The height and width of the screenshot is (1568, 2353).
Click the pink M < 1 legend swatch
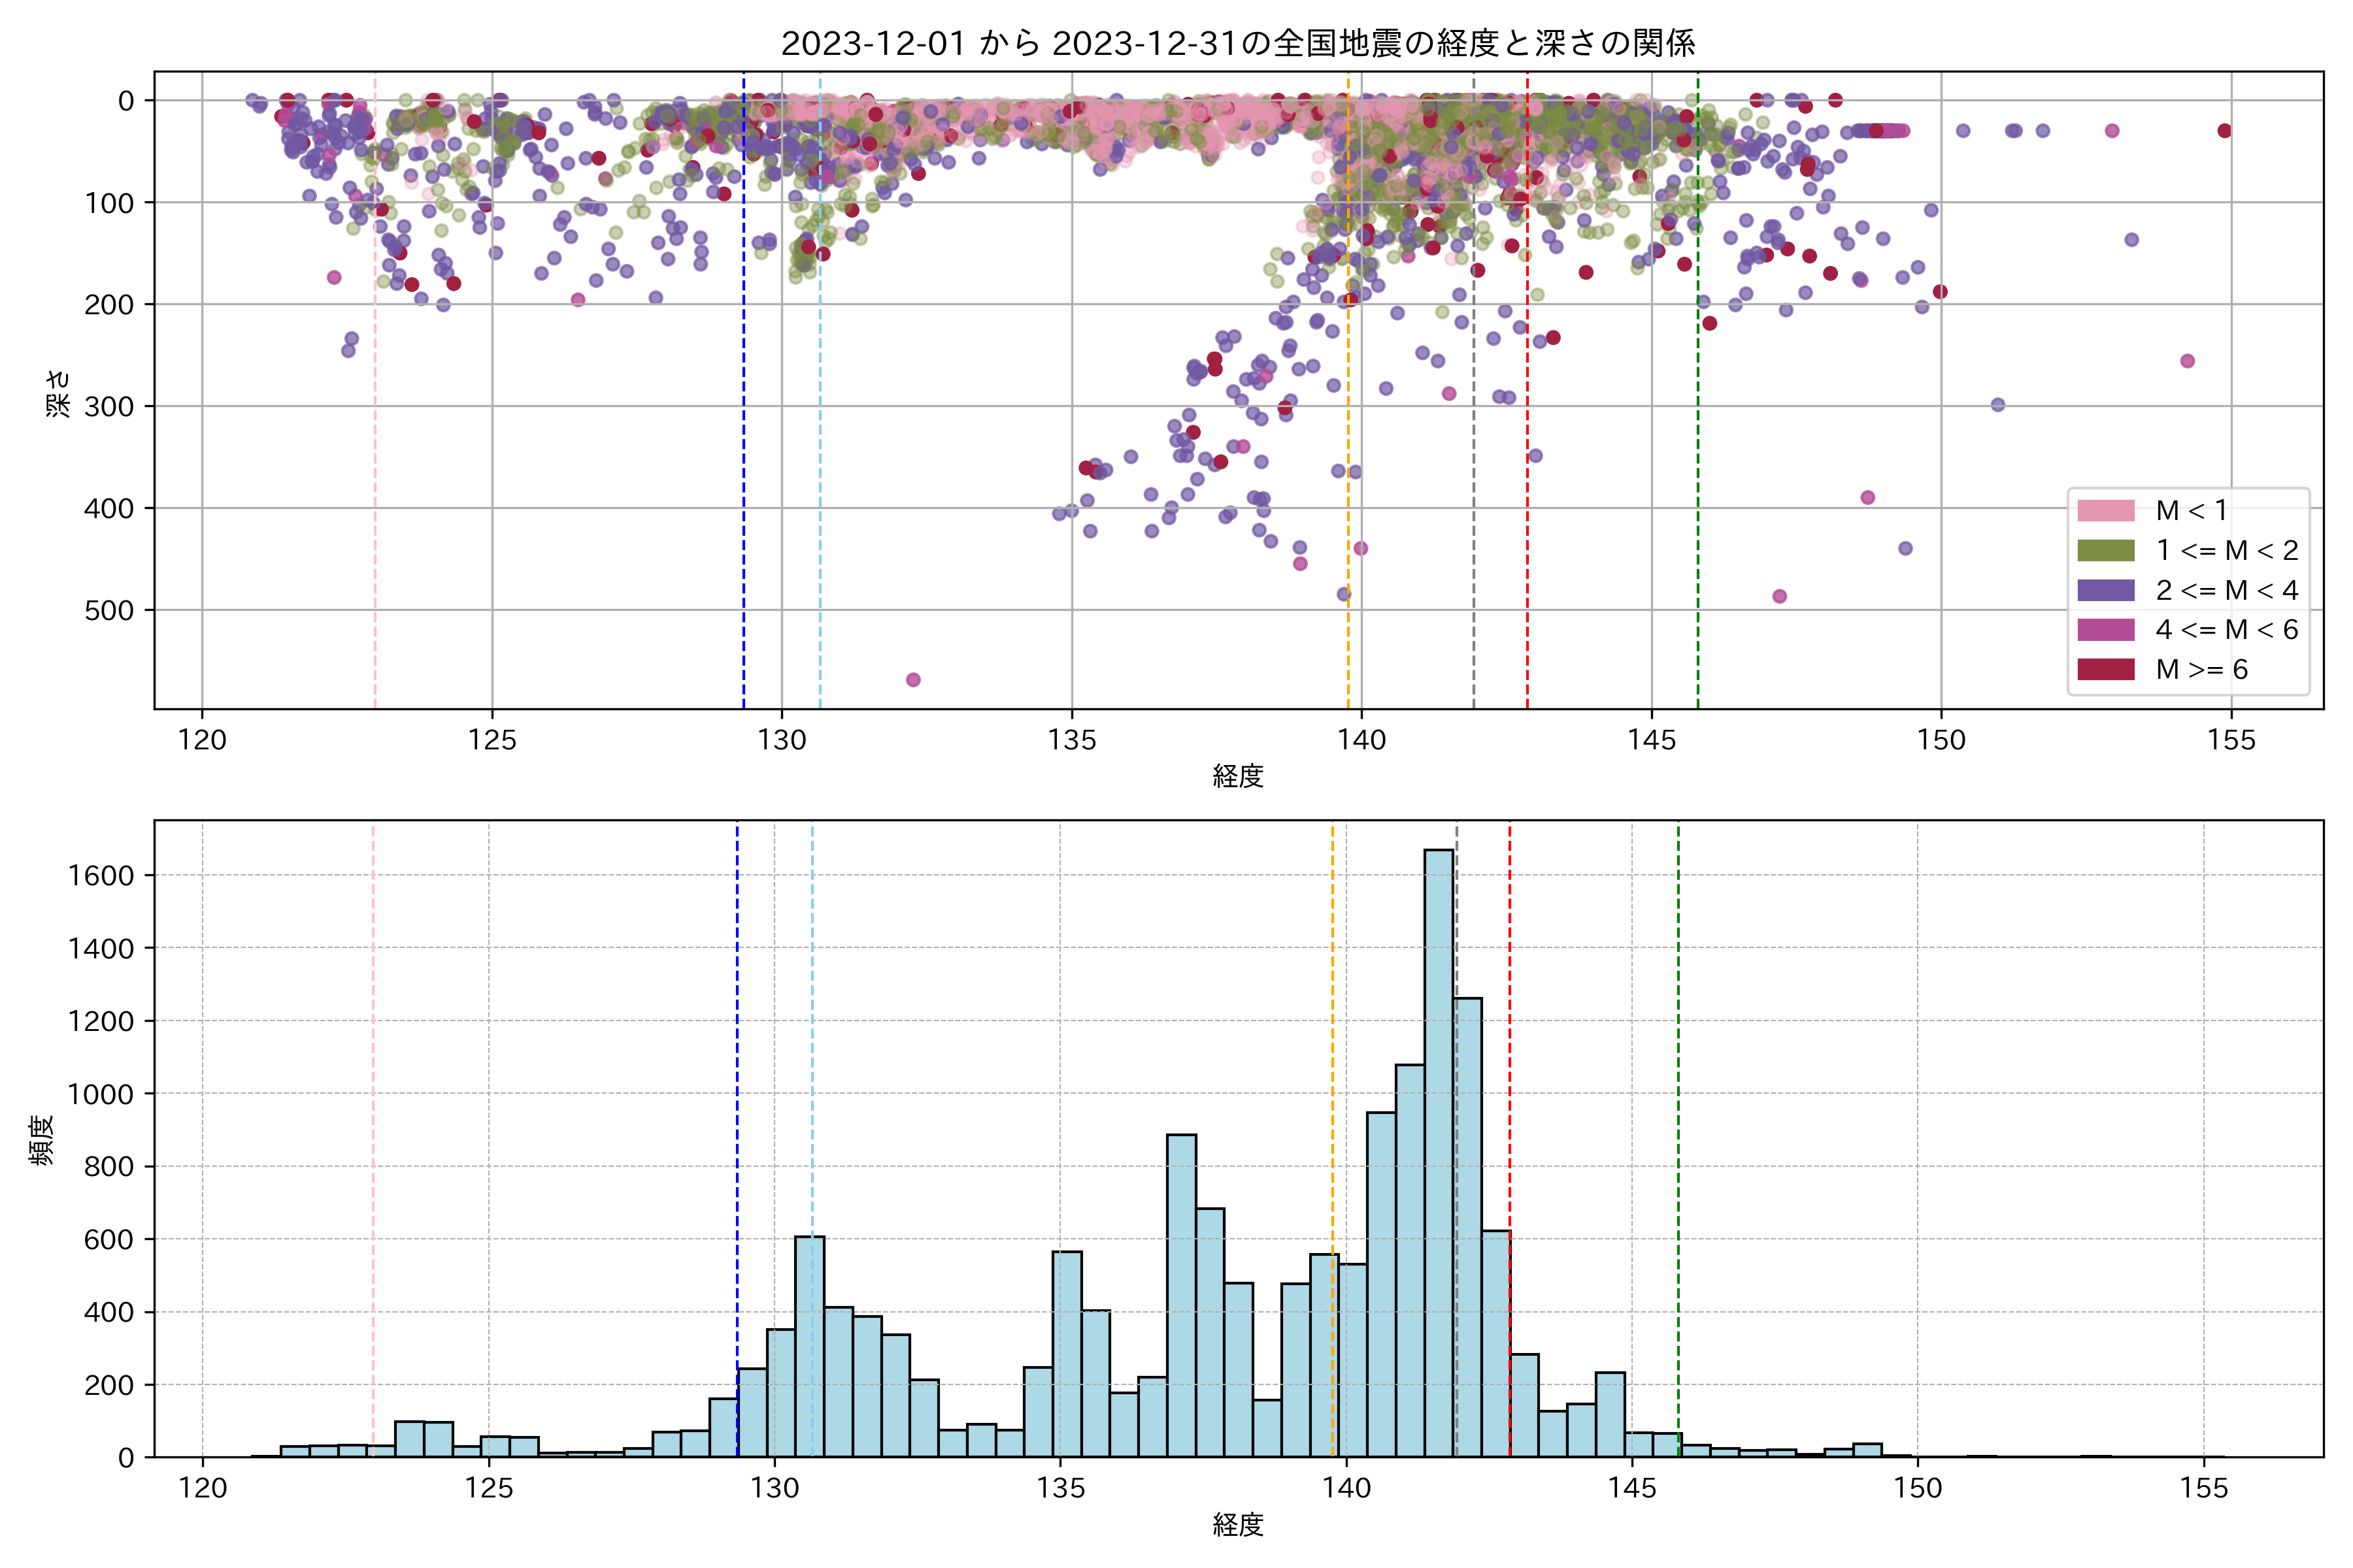(2105, 511)
